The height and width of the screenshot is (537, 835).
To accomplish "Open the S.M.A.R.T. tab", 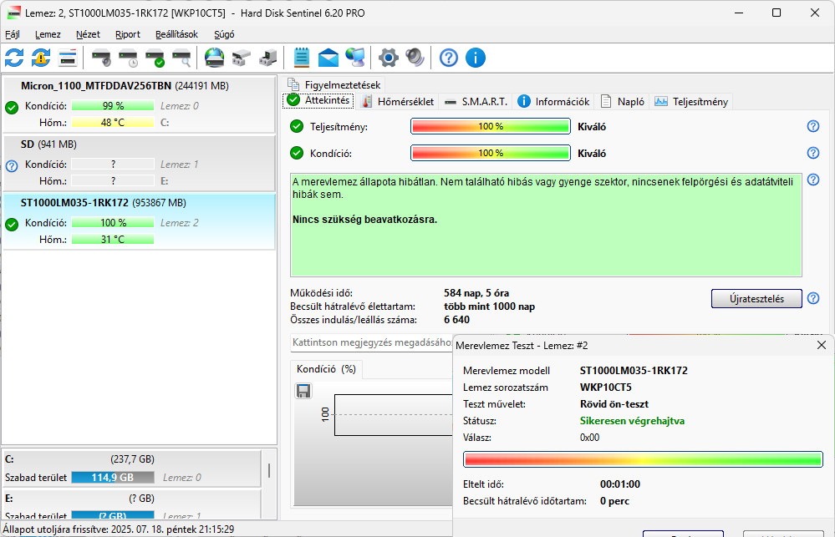I will point(476,102).
